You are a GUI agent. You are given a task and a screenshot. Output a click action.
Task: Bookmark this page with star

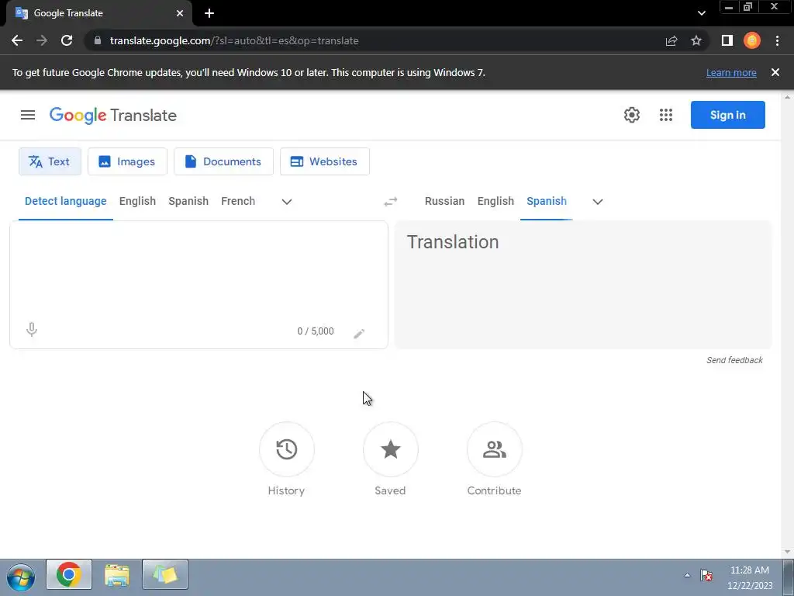tap(696, 40)
